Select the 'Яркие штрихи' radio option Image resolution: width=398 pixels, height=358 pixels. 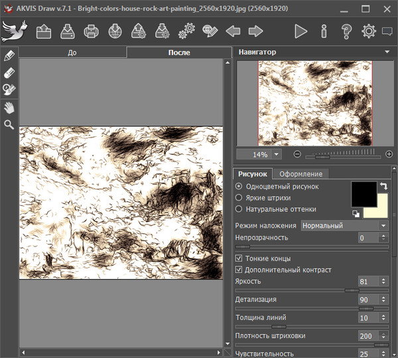click(x=239, y=198)
